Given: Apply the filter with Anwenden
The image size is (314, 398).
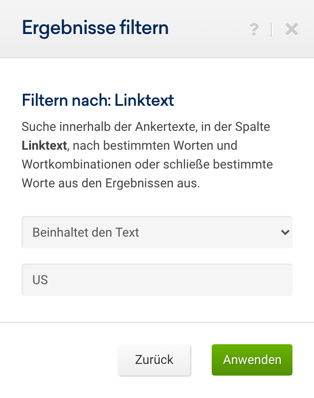Looking at the screenshot, I should pyautogui.click(x=252, y=359).
